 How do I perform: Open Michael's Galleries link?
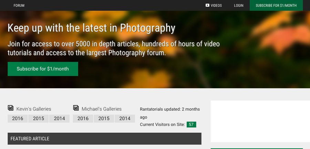[x=101, y=109]
